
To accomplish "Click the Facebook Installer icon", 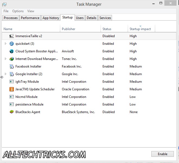I will coord(12,66).
